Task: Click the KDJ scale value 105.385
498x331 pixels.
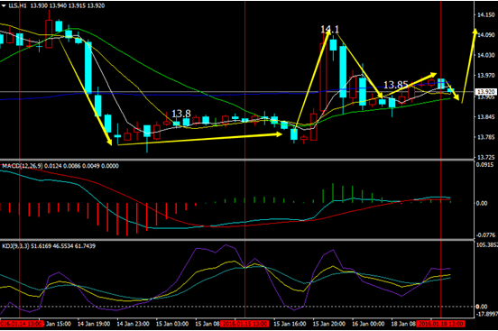Action: pyautogui.click(x=486, y=245)
